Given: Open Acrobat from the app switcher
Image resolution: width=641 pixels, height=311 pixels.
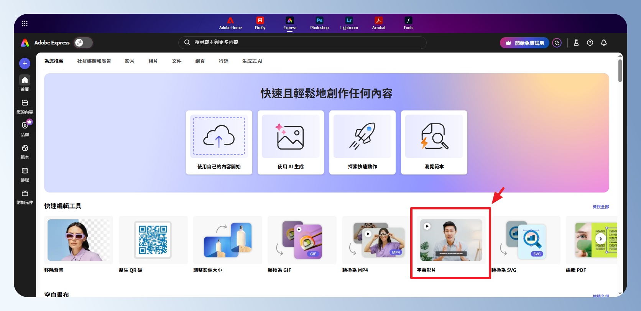Looking at the screenshot, I should (379, 23).
